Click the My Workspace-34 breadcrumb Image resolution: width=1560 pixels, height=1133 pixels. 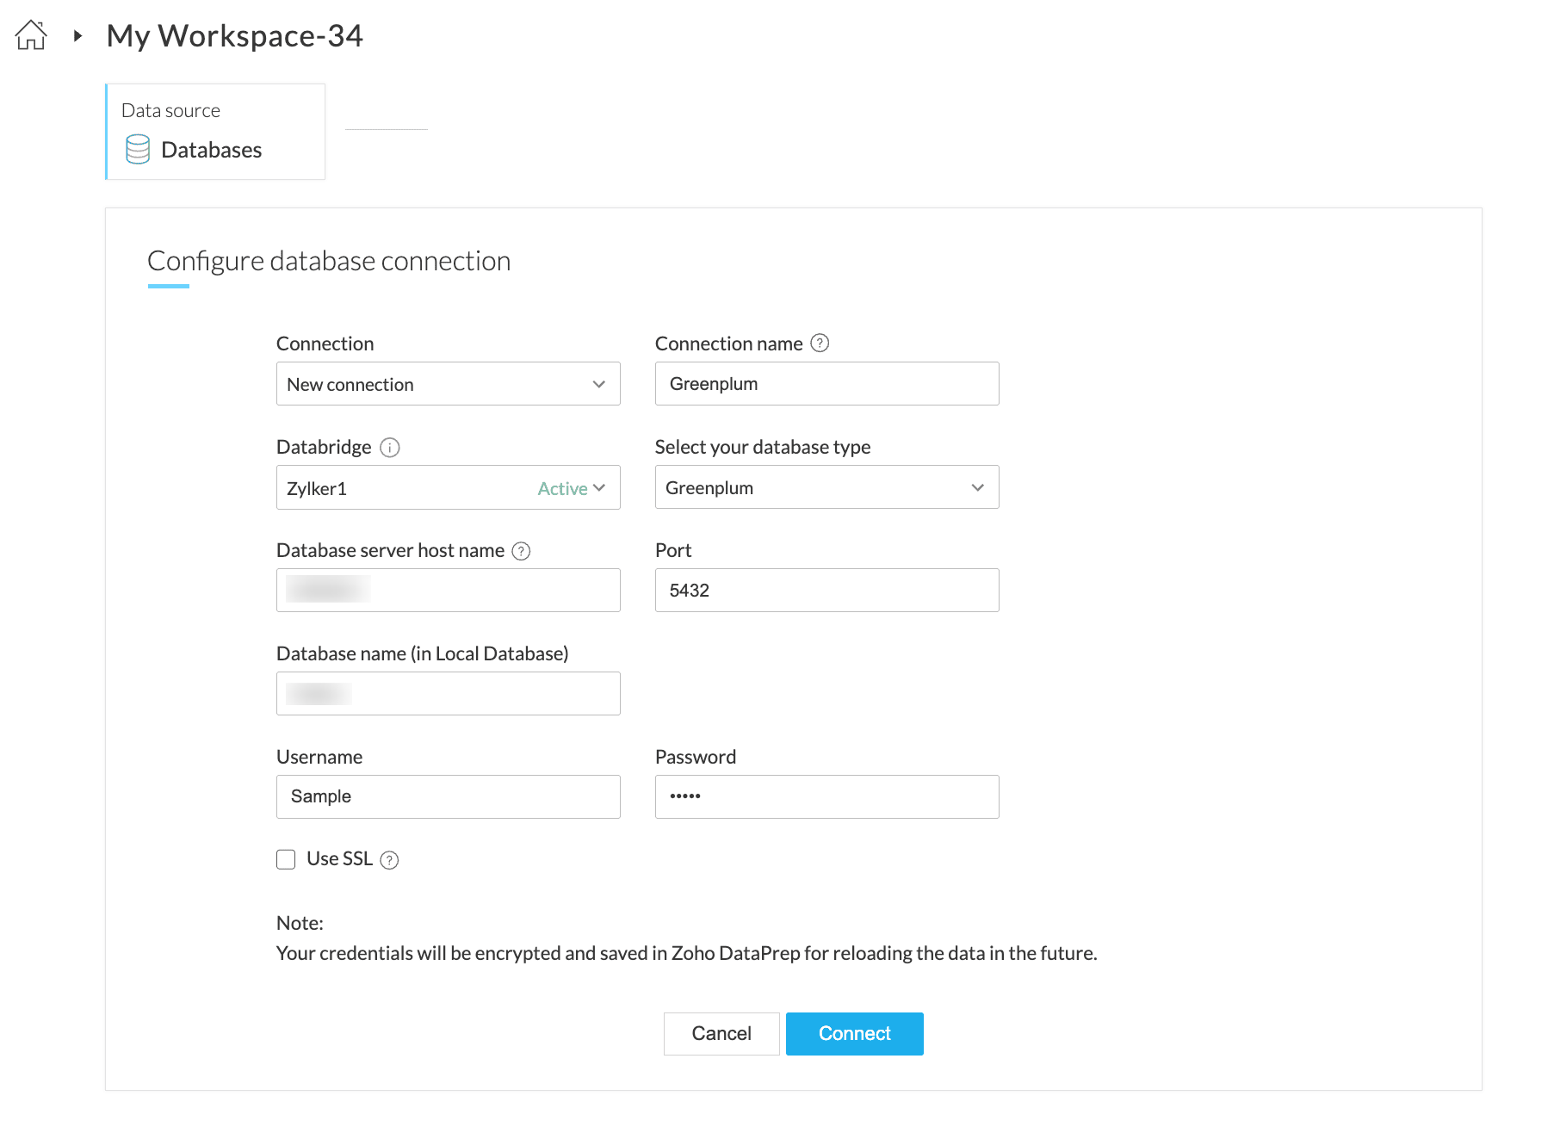pos(234,36)
